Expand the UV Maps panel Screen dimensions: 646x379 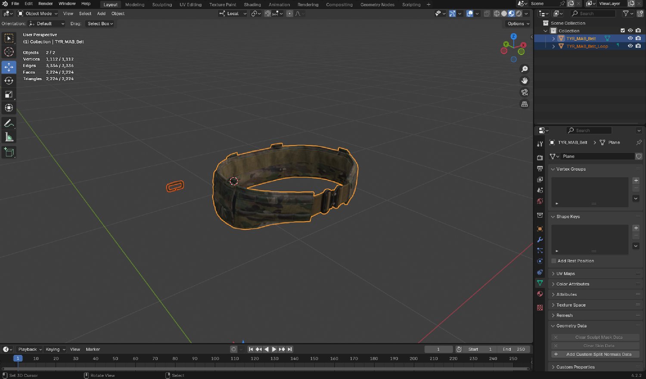click(565, 274)
